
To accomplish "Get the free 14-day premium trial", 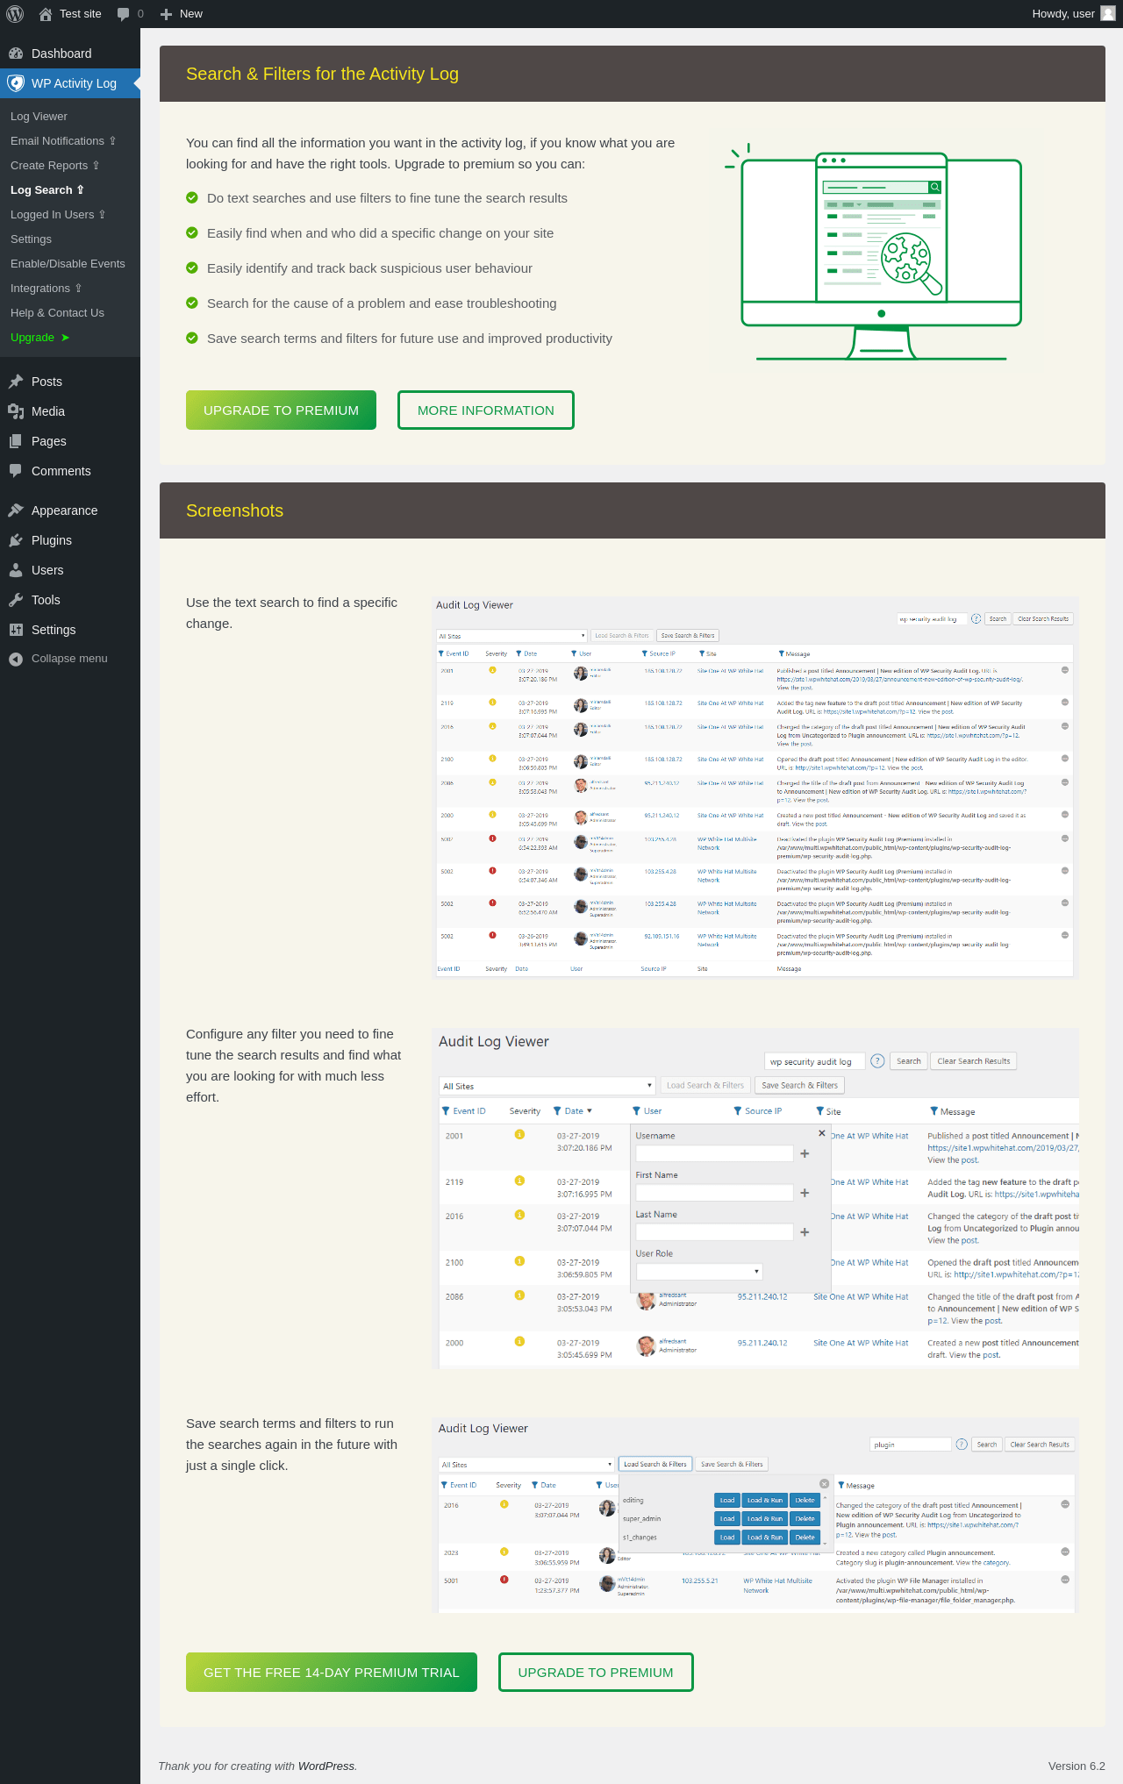I will pyautogui.click(x=332, y=1673).
